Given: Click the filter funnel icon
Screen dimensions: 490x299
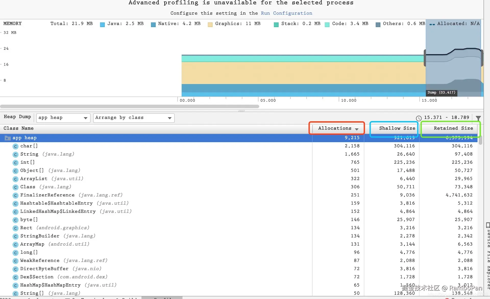Looking at the screenshot, I should pyautogui.click(x=478, y=118).
